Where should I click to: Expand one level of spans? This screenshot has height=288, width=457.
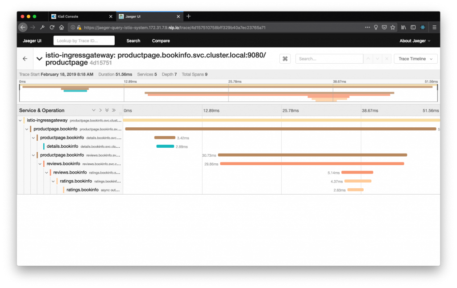coord(94,110)
